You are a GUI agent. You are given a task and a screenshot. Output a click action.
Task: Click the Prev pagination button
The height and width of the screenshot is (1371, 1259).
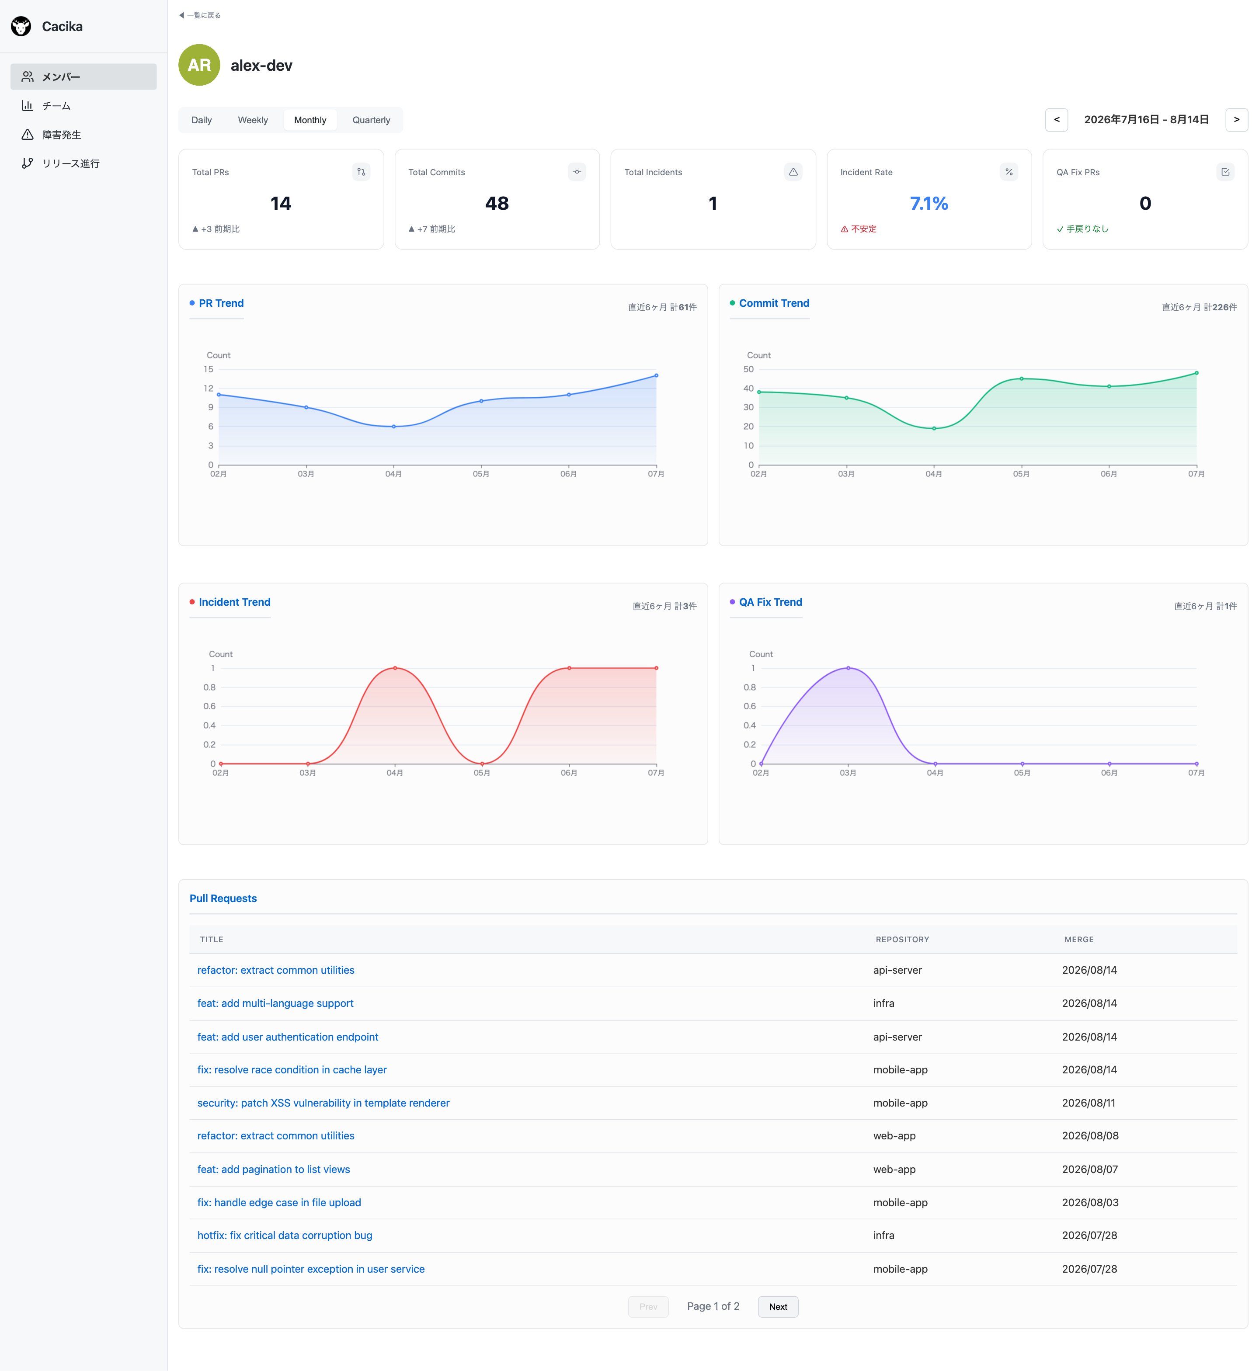pos(648,1306)
